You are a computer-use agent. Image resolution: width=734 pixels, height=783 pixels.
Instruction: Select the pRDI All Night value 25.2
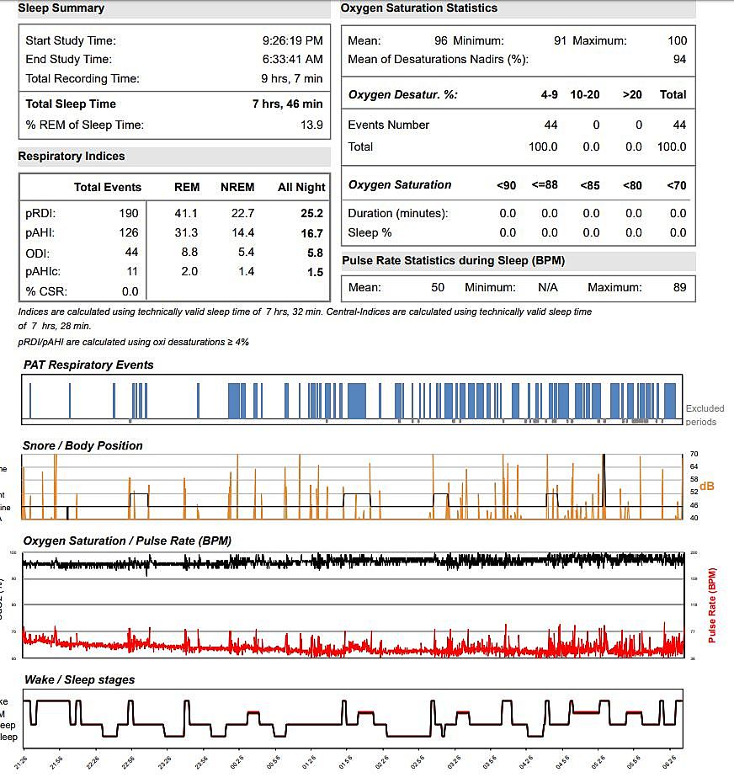(311, 213)
